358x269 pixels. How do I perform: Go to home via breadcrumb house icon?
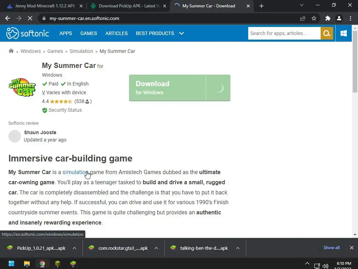coord(11,51)
